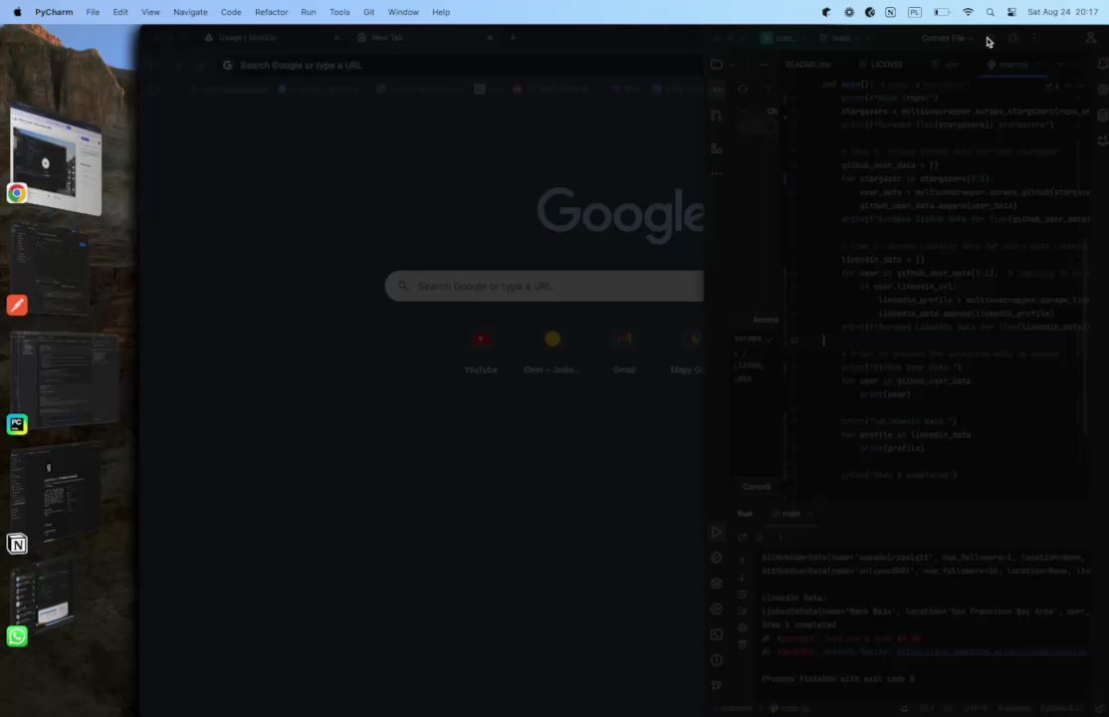Viewport: 1109px width, 717px height.
Task: Open the Run menu in menu bar
Action: click(x=308, y=12)
